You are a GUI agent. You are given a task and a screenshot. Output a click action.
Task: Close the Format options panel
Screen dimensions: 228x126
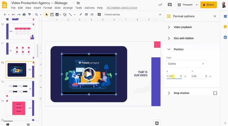coord(215,16)
